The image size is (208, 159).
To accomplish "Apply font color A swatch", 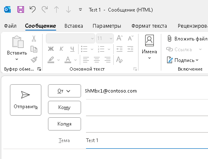I will 68,60.
